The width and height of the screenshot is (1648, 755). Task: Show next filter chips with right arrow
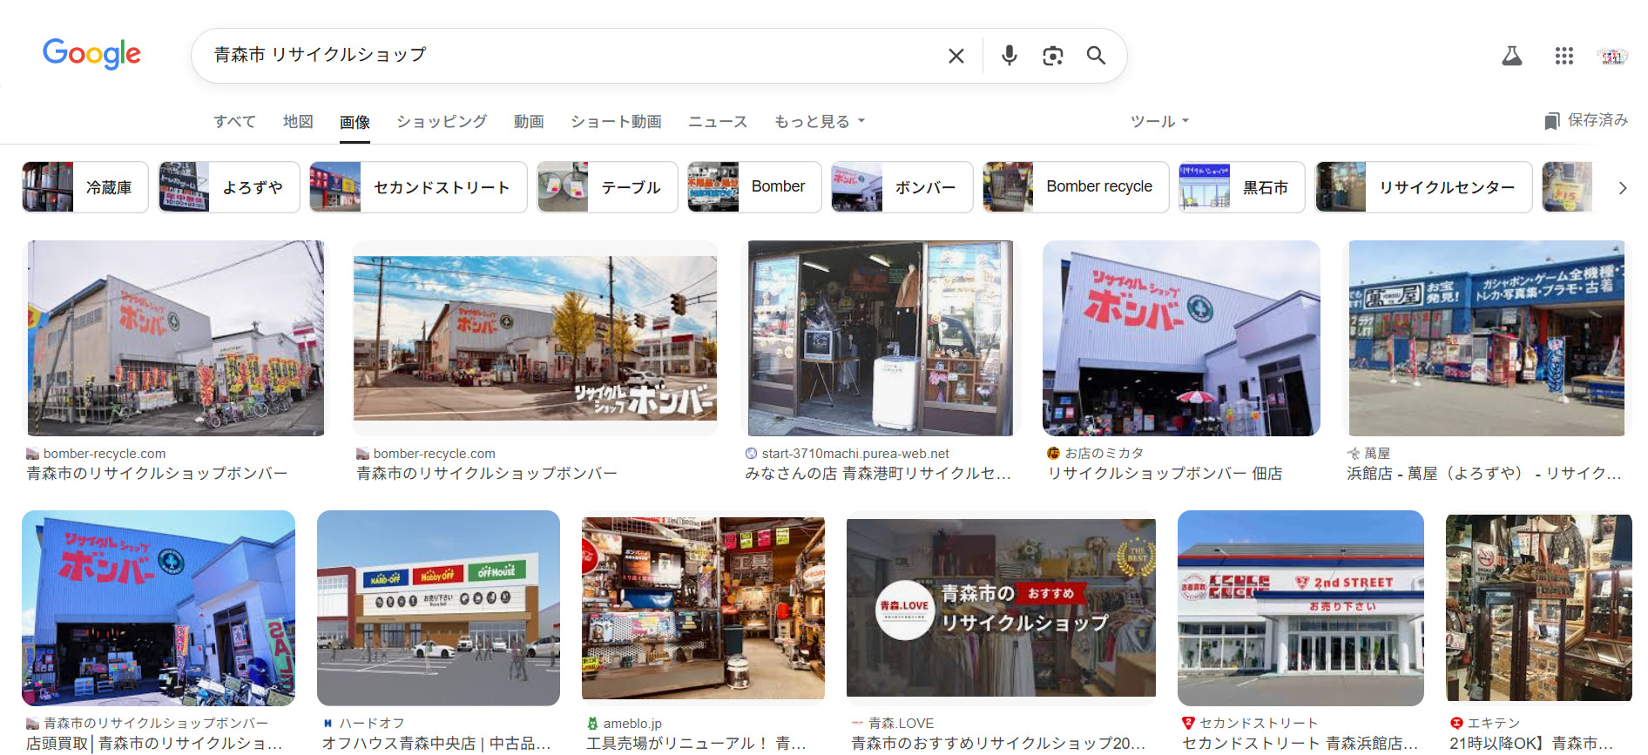click(1622, 187)
